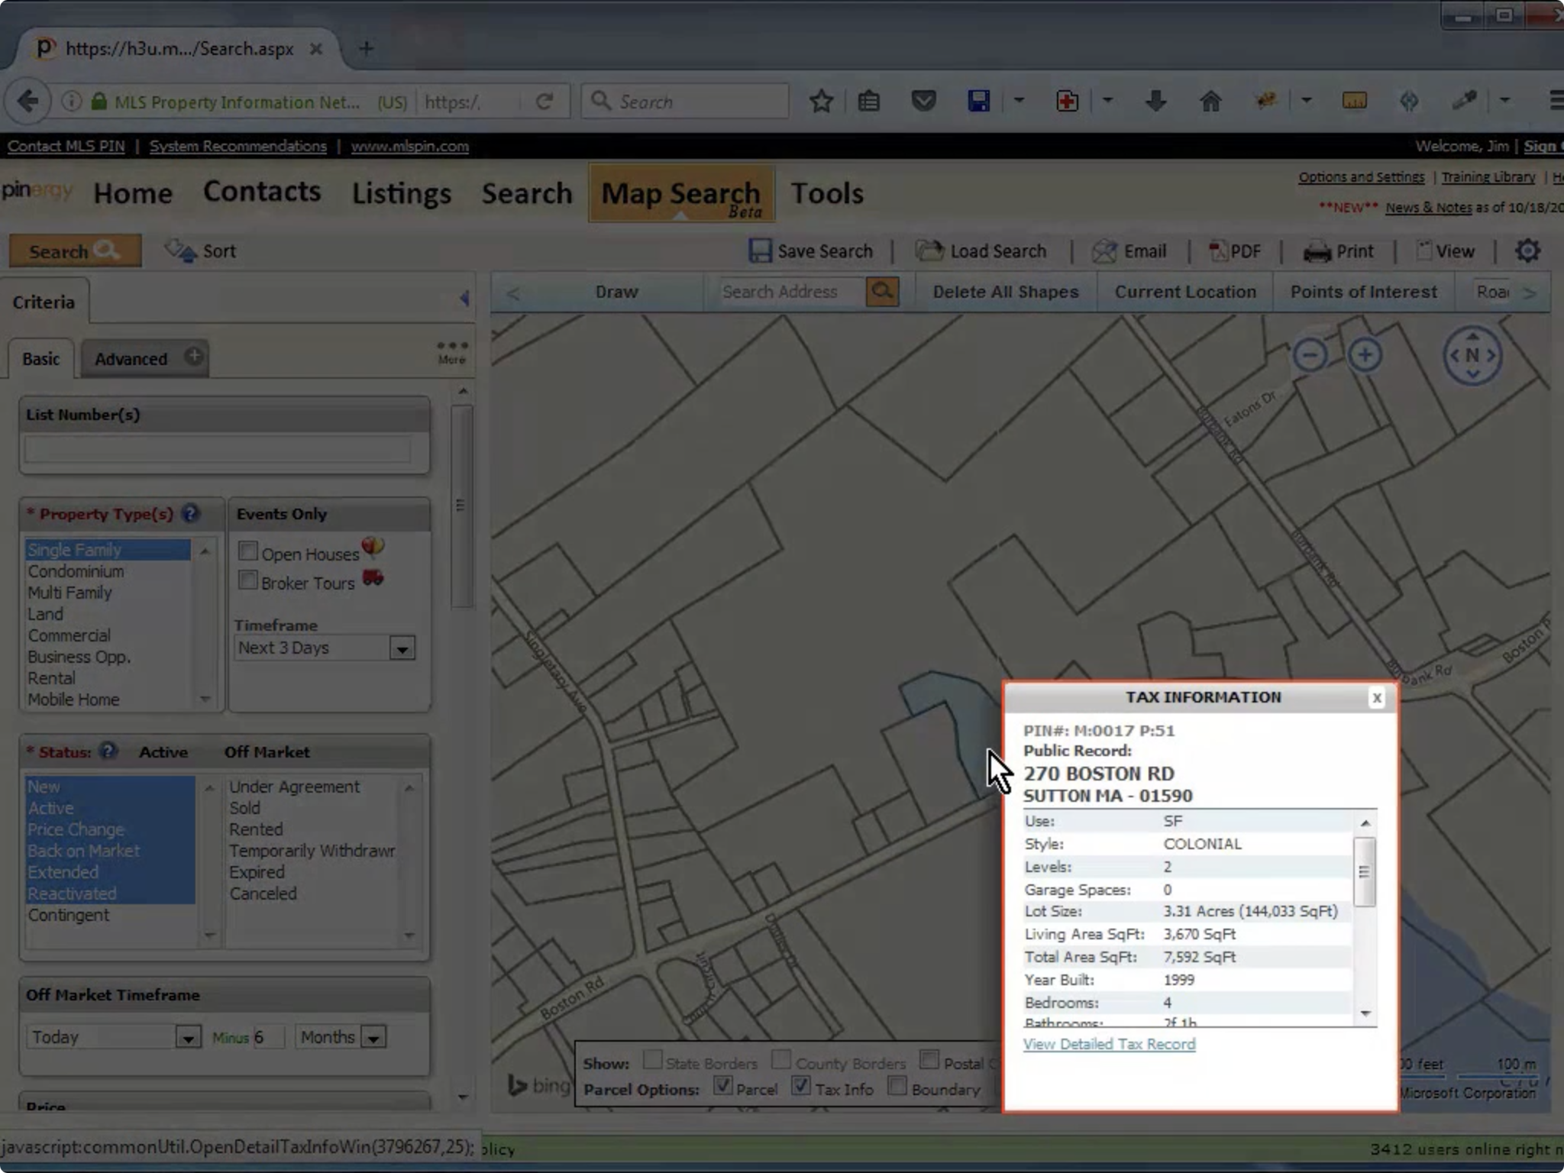
Task: Expand the Timeframe Next 3 Days dropdown
Action: [x=402, y=648]
